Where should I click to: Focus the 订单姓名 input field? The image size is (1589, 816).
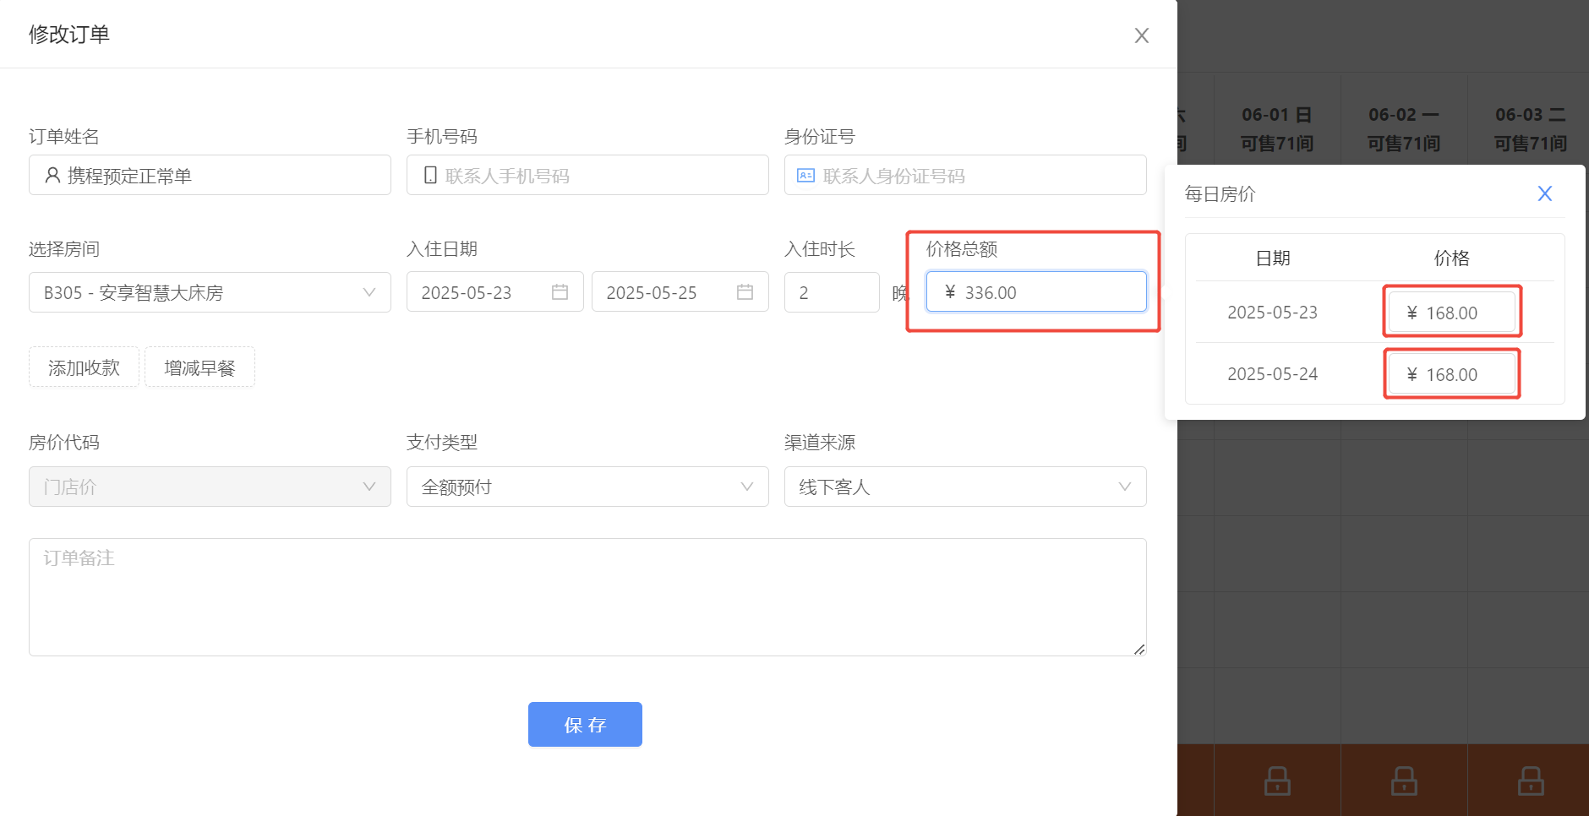210,175
